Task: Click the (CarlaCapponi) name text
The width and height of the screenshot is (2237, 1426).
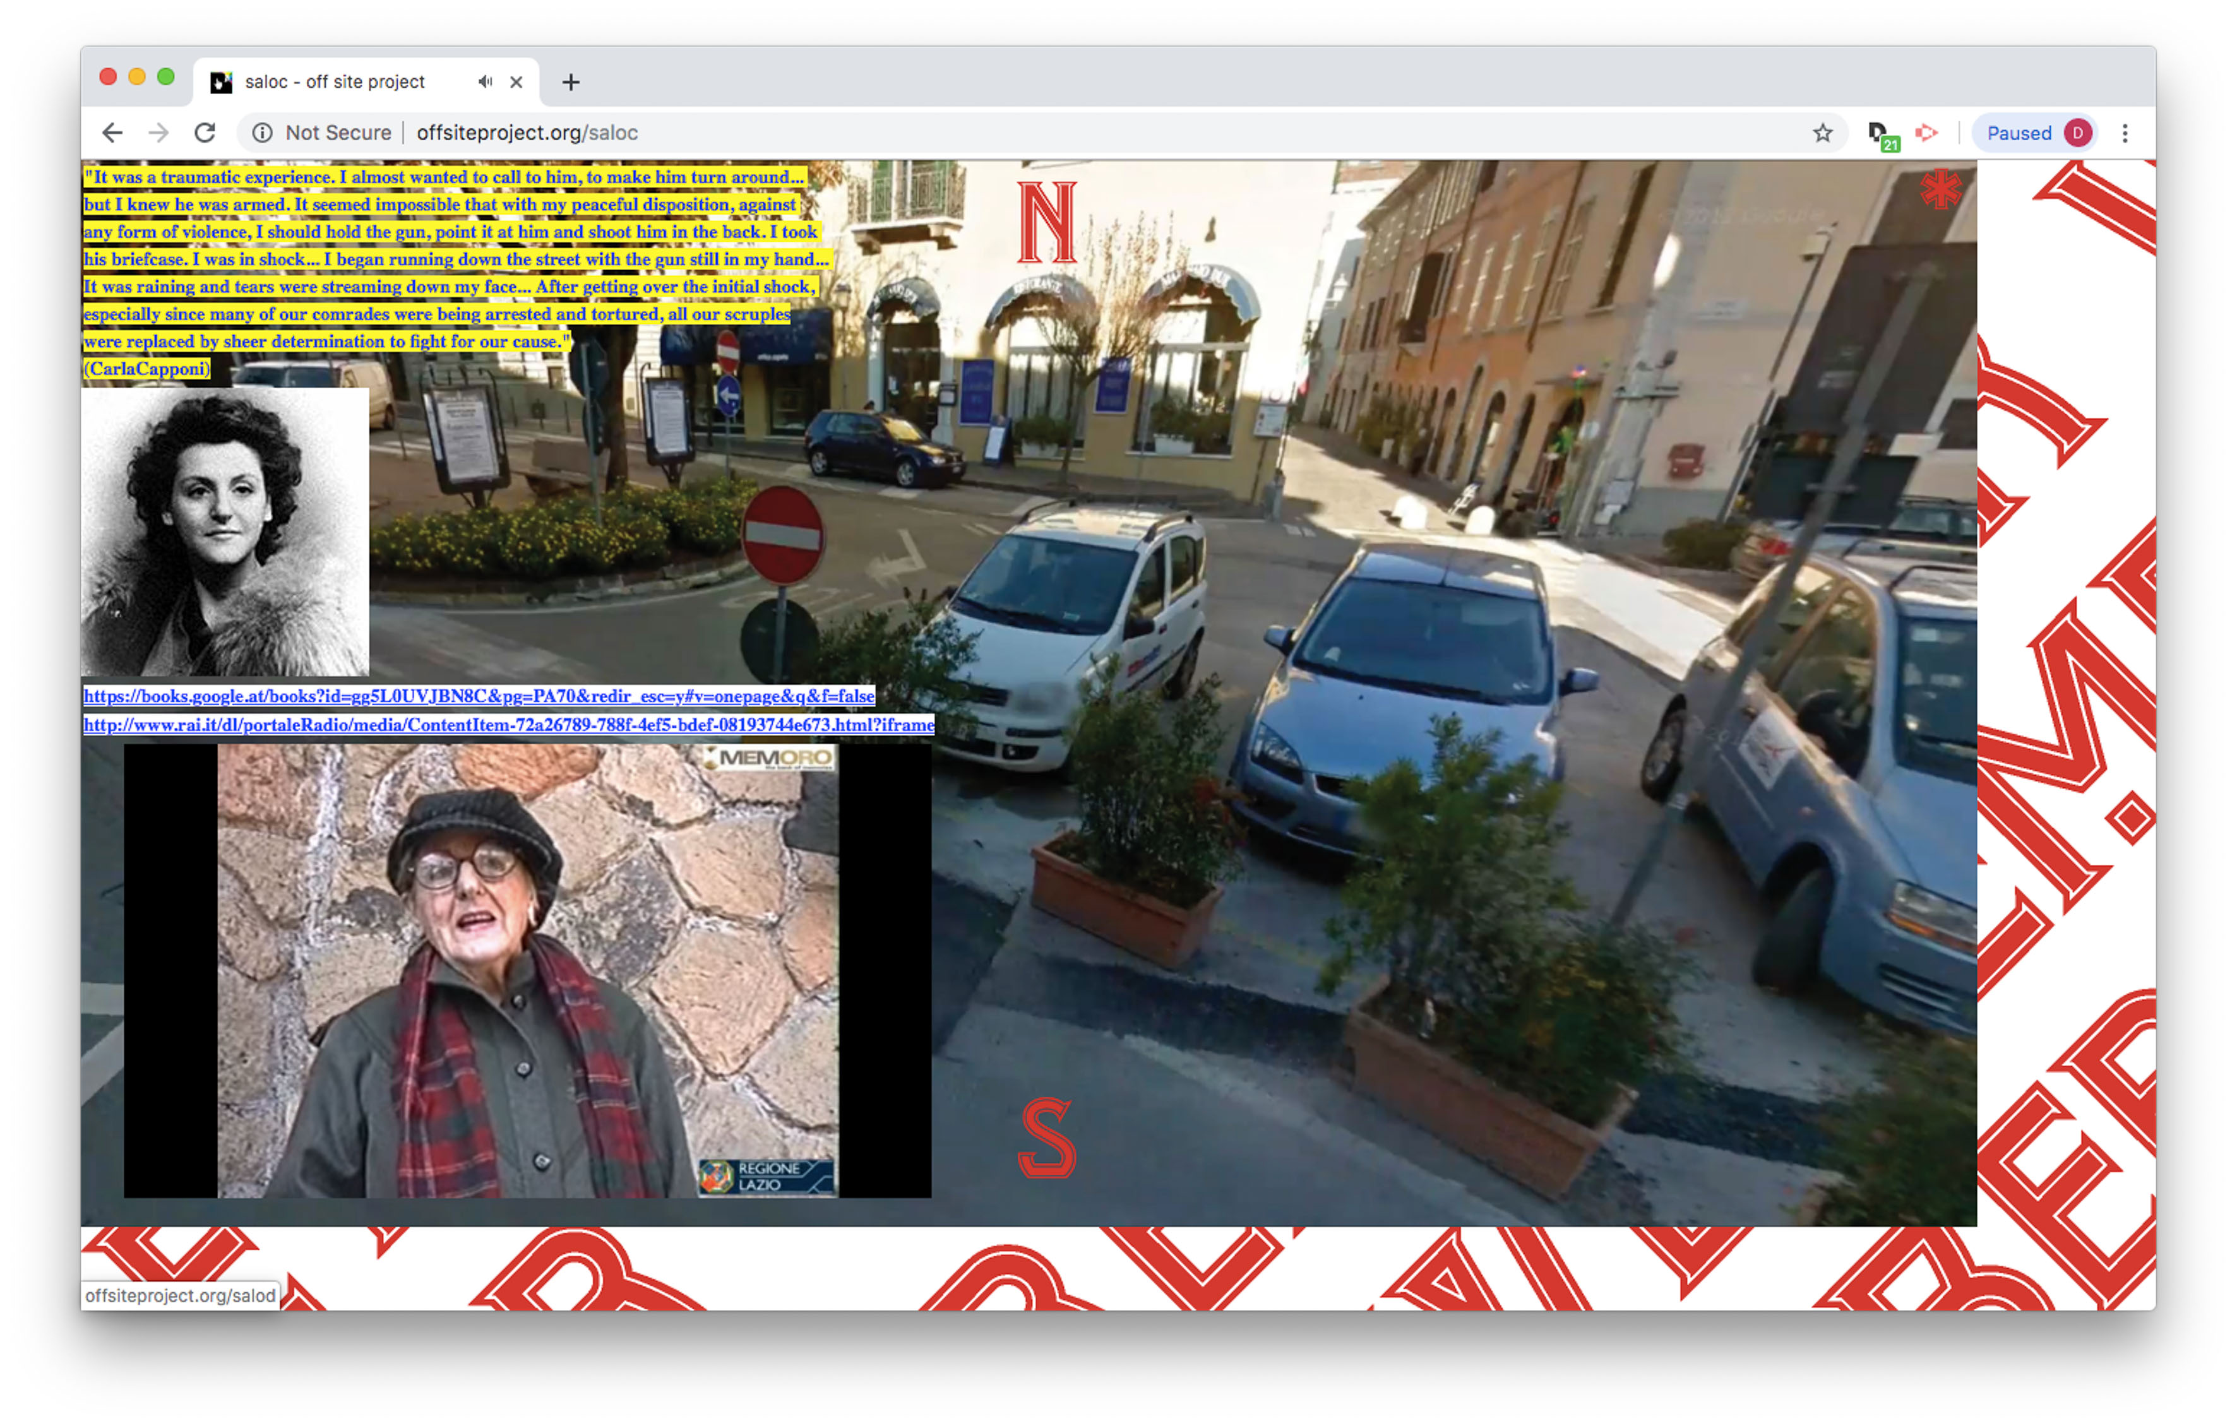Action: pos(146,369)
